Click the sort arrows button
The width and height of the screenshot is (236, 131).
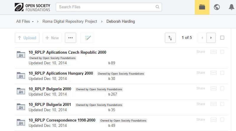170,38
